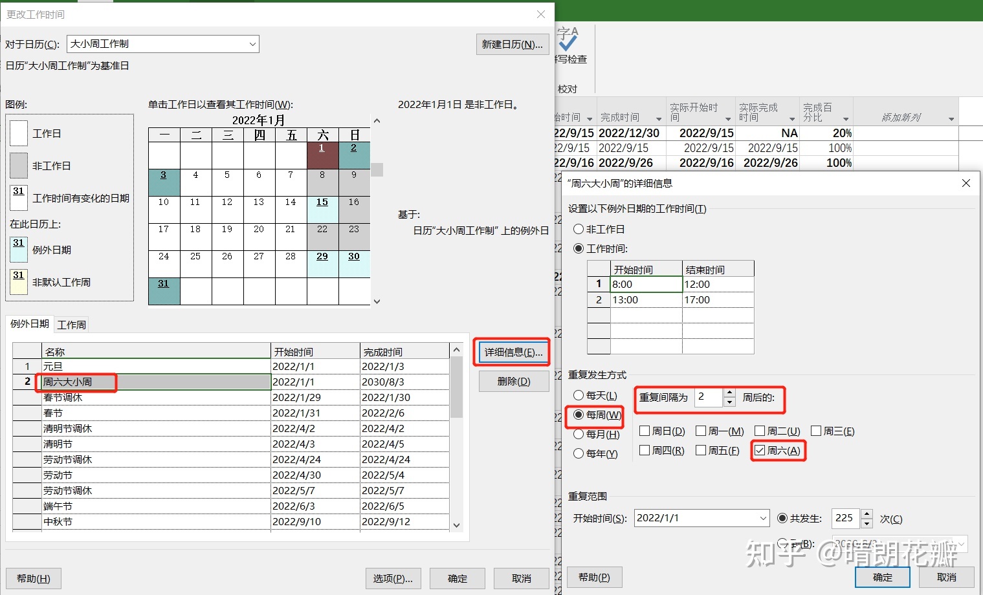Click the 17:00 end time cell

pos(718,300)
